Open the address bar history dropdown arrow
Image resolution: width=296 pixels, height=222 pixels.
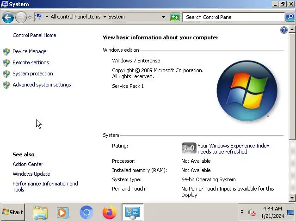(163, 17)
